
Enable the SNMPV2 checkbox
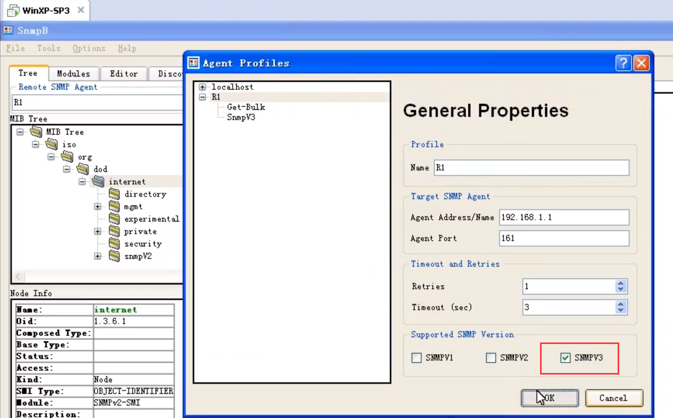coord(490,357)
